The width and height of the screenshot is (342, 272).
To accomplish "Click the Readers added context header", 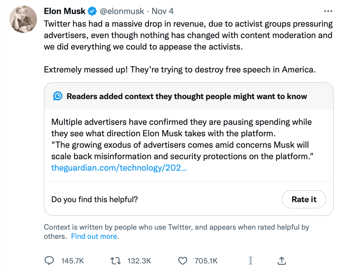I will [186, 96].
